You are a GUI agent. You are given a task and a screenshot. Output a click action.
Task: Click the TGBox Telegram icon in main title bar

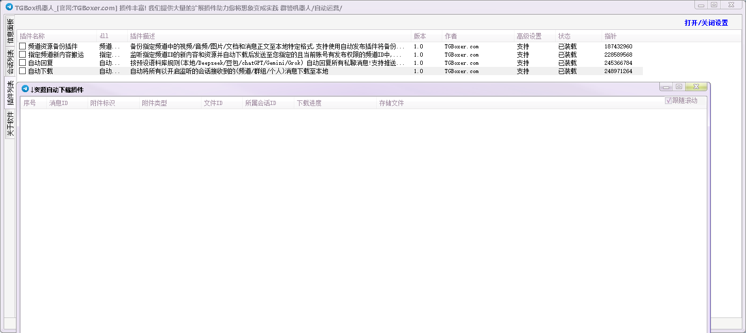9,7
